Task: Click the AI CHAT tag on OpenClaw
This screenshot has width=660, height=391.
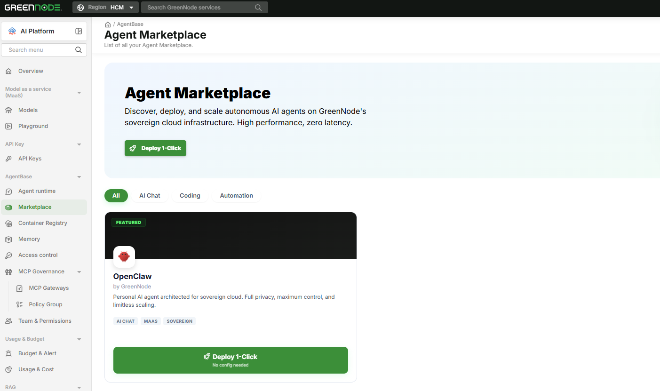Action: (x=126, y=321)
